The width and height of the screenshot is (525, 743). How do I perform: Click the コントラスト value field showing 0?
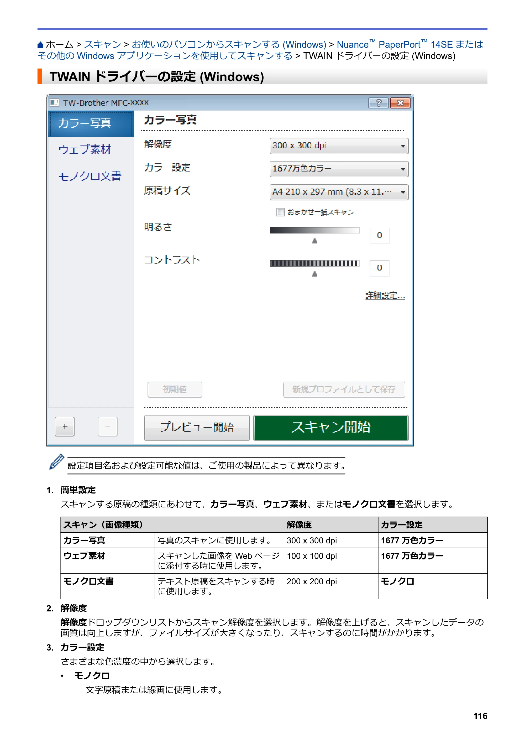(379, 268)
